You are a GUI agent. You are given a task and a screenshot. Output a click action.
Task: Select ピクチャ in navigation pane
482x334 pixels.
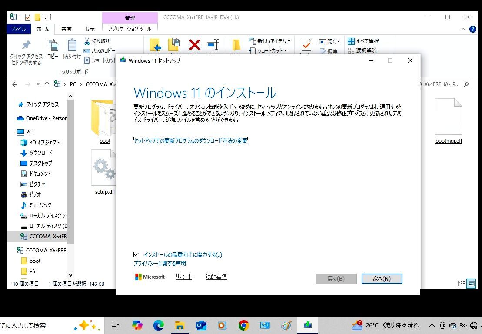click(33, 184)
